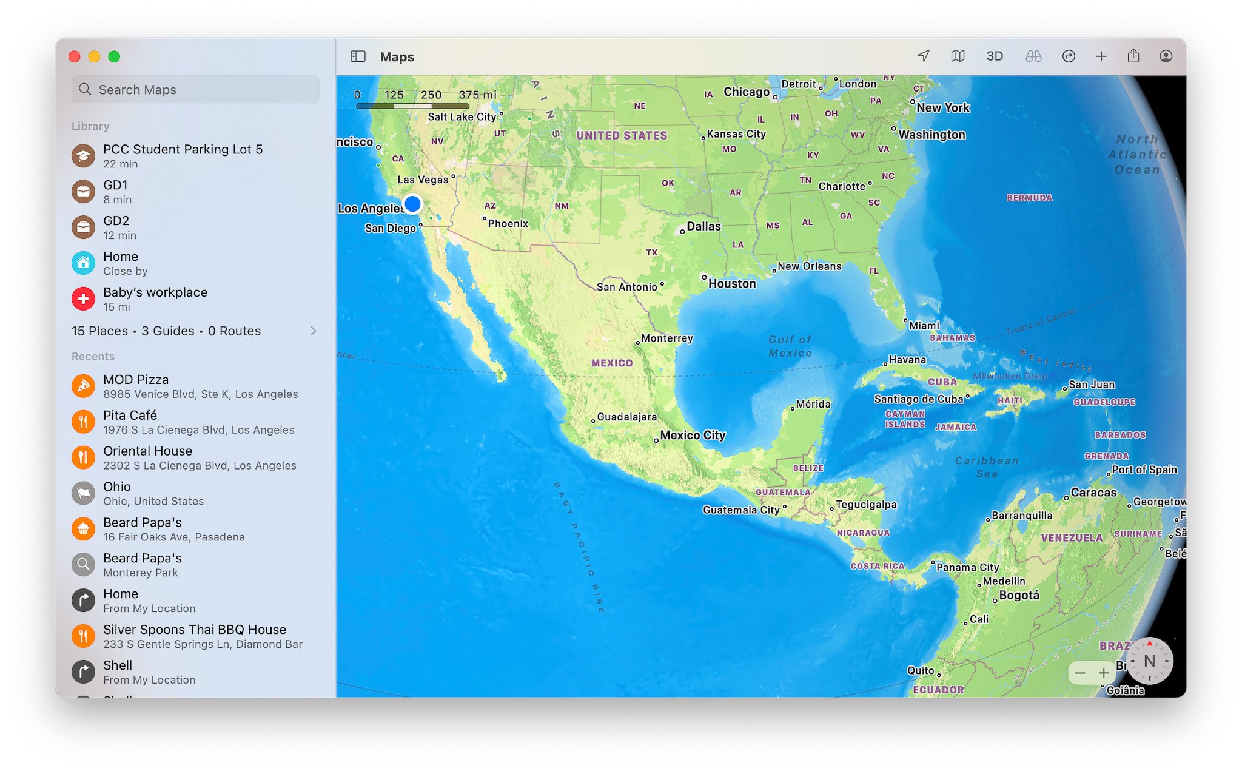Click the Mexico City label on map
The width and height of the screenshot is (1242, 771).
click(693, 436)
